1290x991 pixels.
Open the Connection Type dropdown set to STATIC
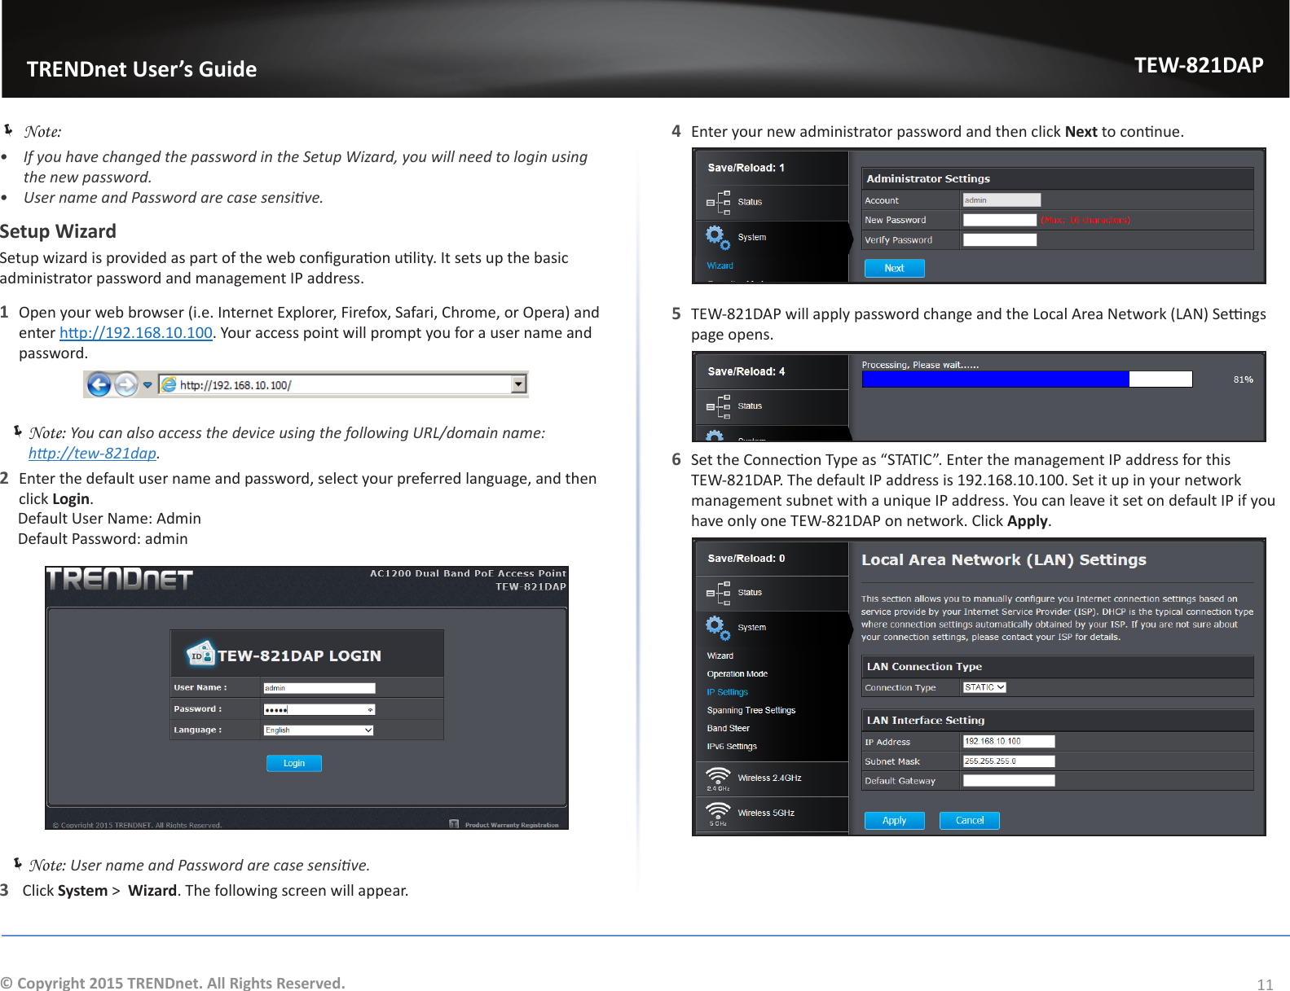pyautogui.click(x=984, y=687)
